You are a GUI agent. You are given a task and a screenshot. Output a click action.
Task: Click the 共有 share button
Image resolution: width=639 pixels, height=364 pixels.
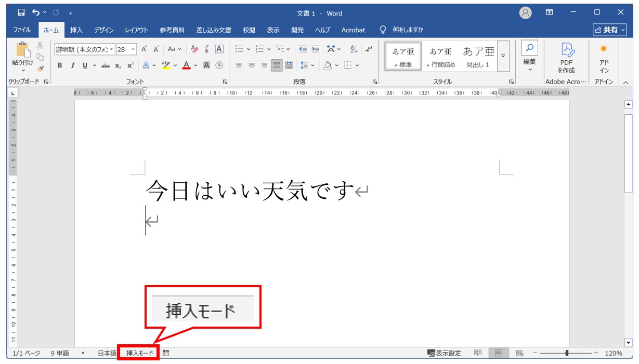[610, 30]
